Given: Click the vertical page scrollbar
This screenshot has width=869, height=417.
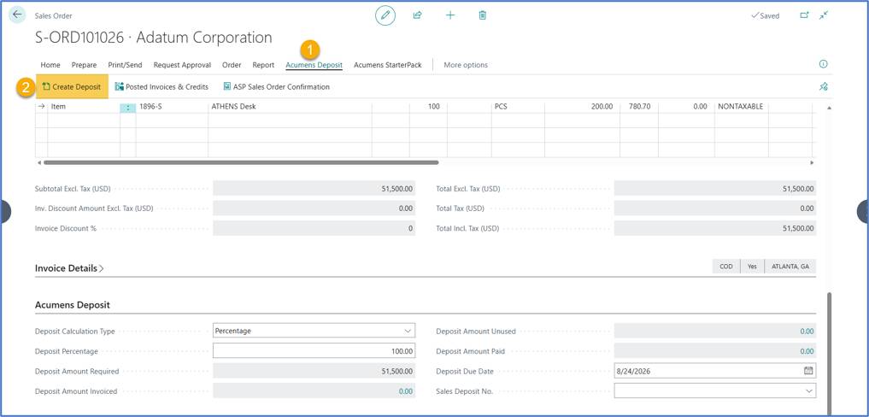Looking at the screenshot, I should [x=830, y=352].
